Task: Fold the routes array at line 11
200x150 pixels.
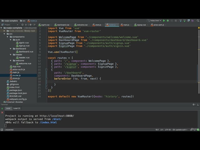Action: coord(47,58)
